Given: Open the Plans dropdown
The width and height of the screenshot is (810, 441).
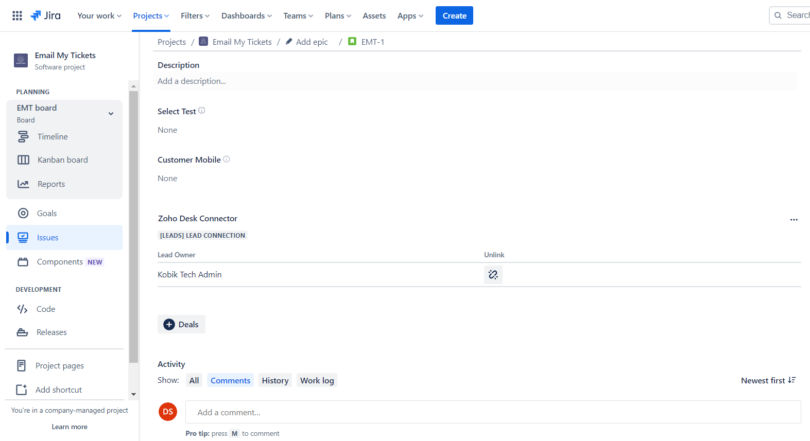Looking at the screenshot, I should coord(338,15).
